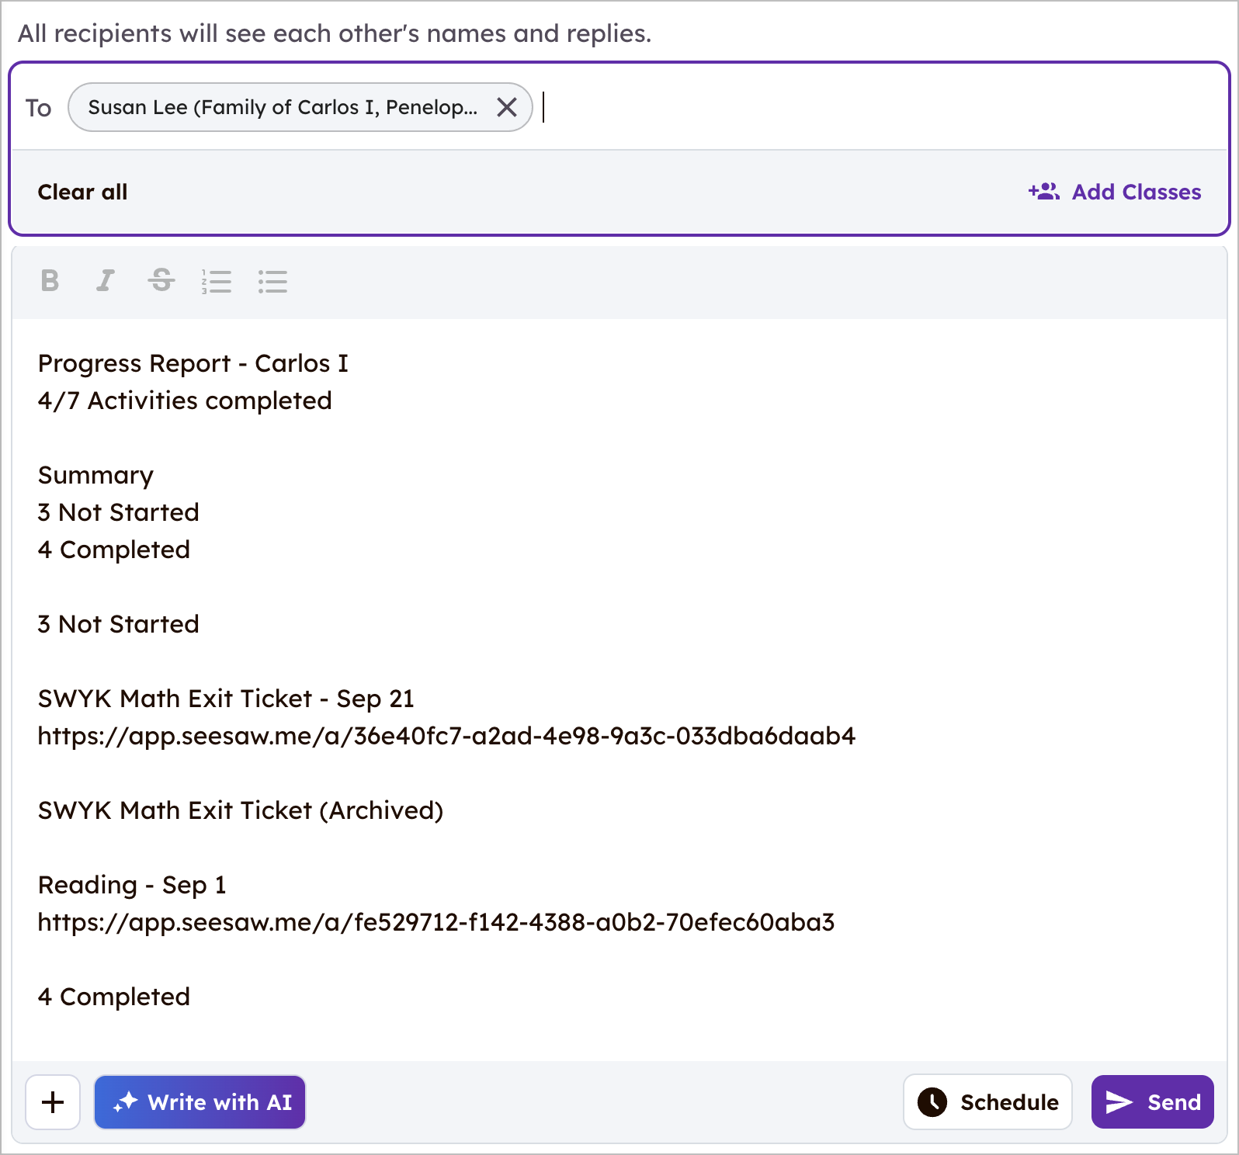Toggle bold formatting
This screenshot has width=1239, height=1155.
[50, 281]
